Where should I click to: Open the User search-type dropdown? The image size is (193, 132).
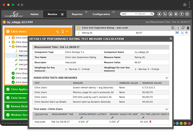pos(129,14)
